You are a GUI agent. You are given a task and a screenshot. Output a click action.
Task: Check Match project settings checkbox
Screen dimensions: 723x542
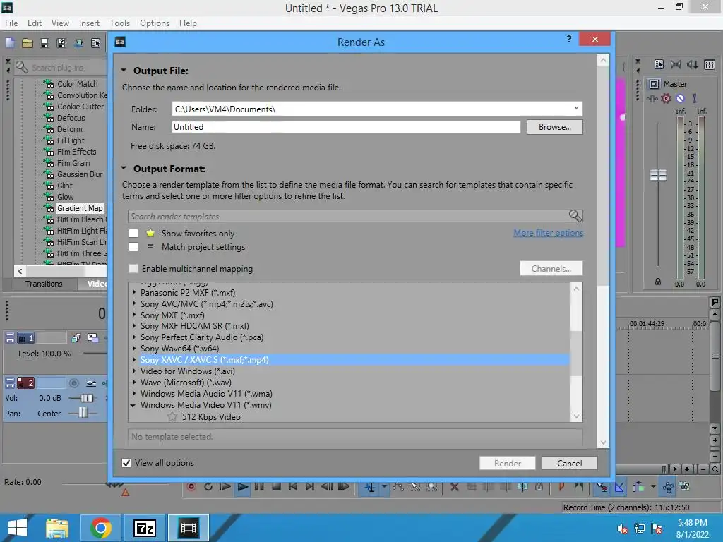tap(133, 246)
